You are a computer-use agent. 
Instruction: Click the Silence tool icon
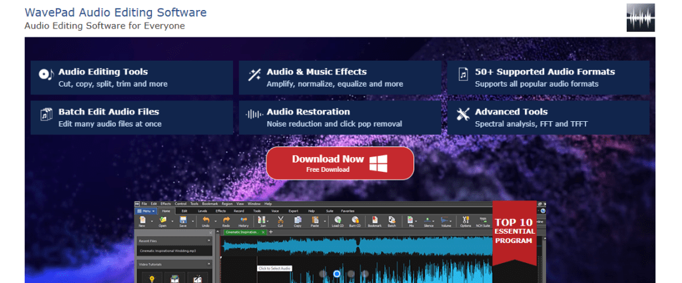(427, 220)
